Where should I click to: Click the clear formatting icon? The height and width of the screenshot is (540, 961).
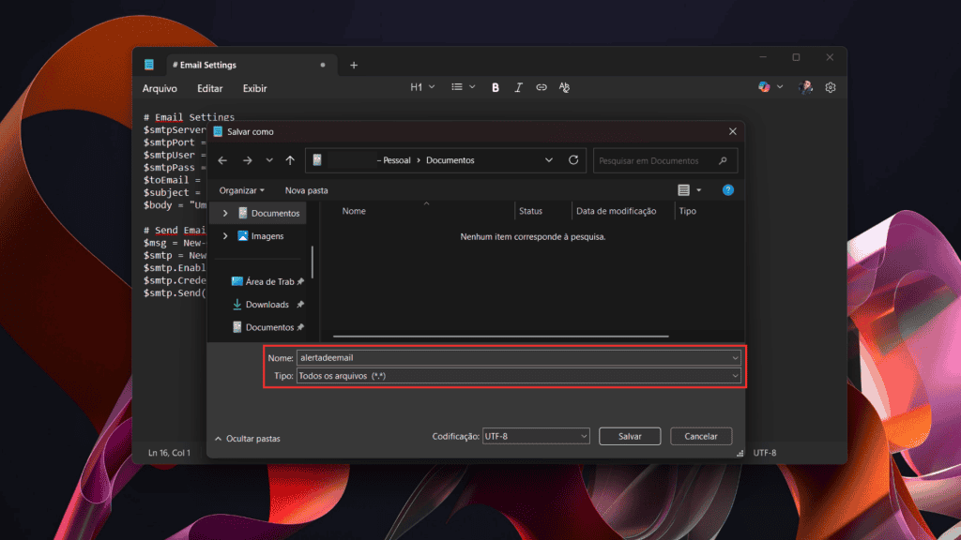[x=564, y=87]
